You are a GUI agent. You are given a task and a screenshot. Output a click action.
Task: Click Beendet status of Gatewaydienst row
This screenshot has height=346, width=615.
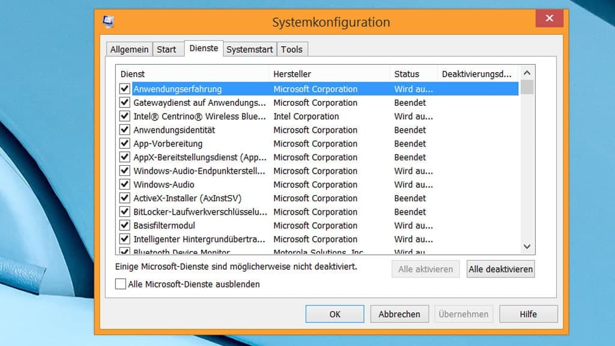pyautogui.click(x=410, y=103)
